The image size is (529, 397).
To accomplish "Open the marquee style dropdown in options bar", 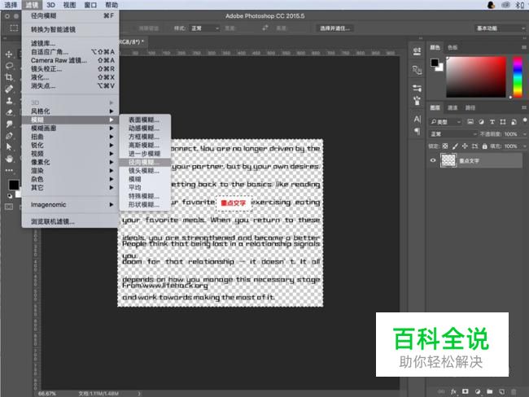I will coord(205,28).
